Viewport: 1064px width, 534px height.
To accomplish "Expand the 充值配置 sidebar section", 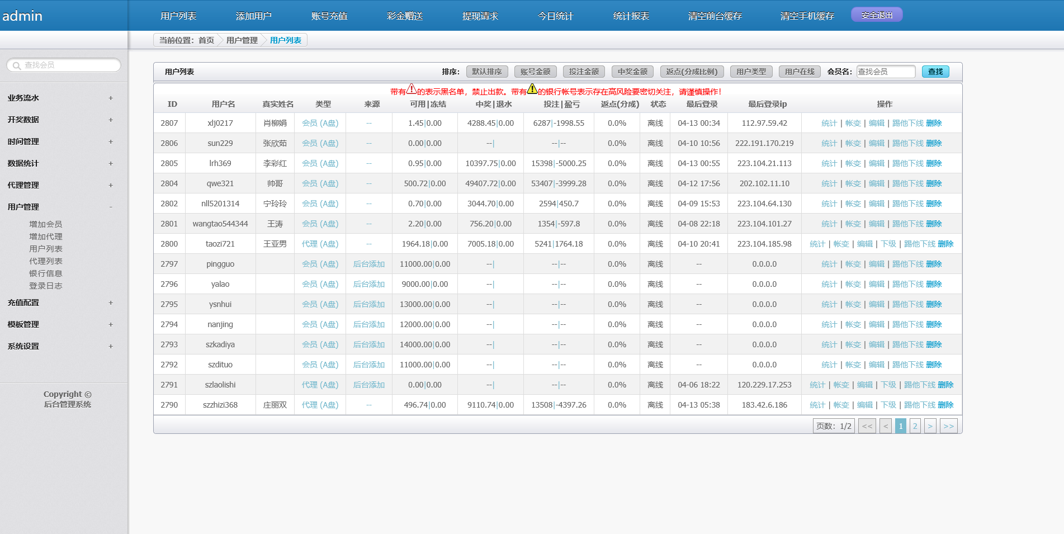I will (x=111, y=303).
